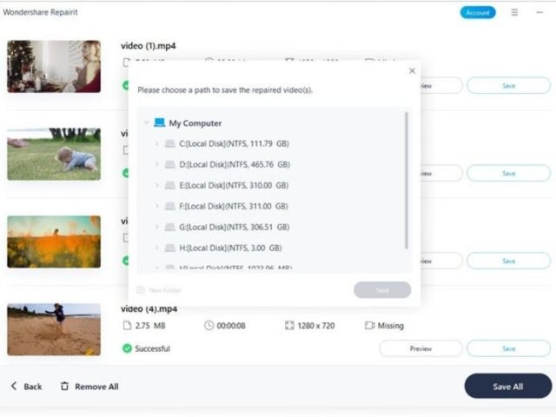Click the My Computer laptop icon
Screen dimensions: 556x417
pyautogui.click(x=160, y=122)
